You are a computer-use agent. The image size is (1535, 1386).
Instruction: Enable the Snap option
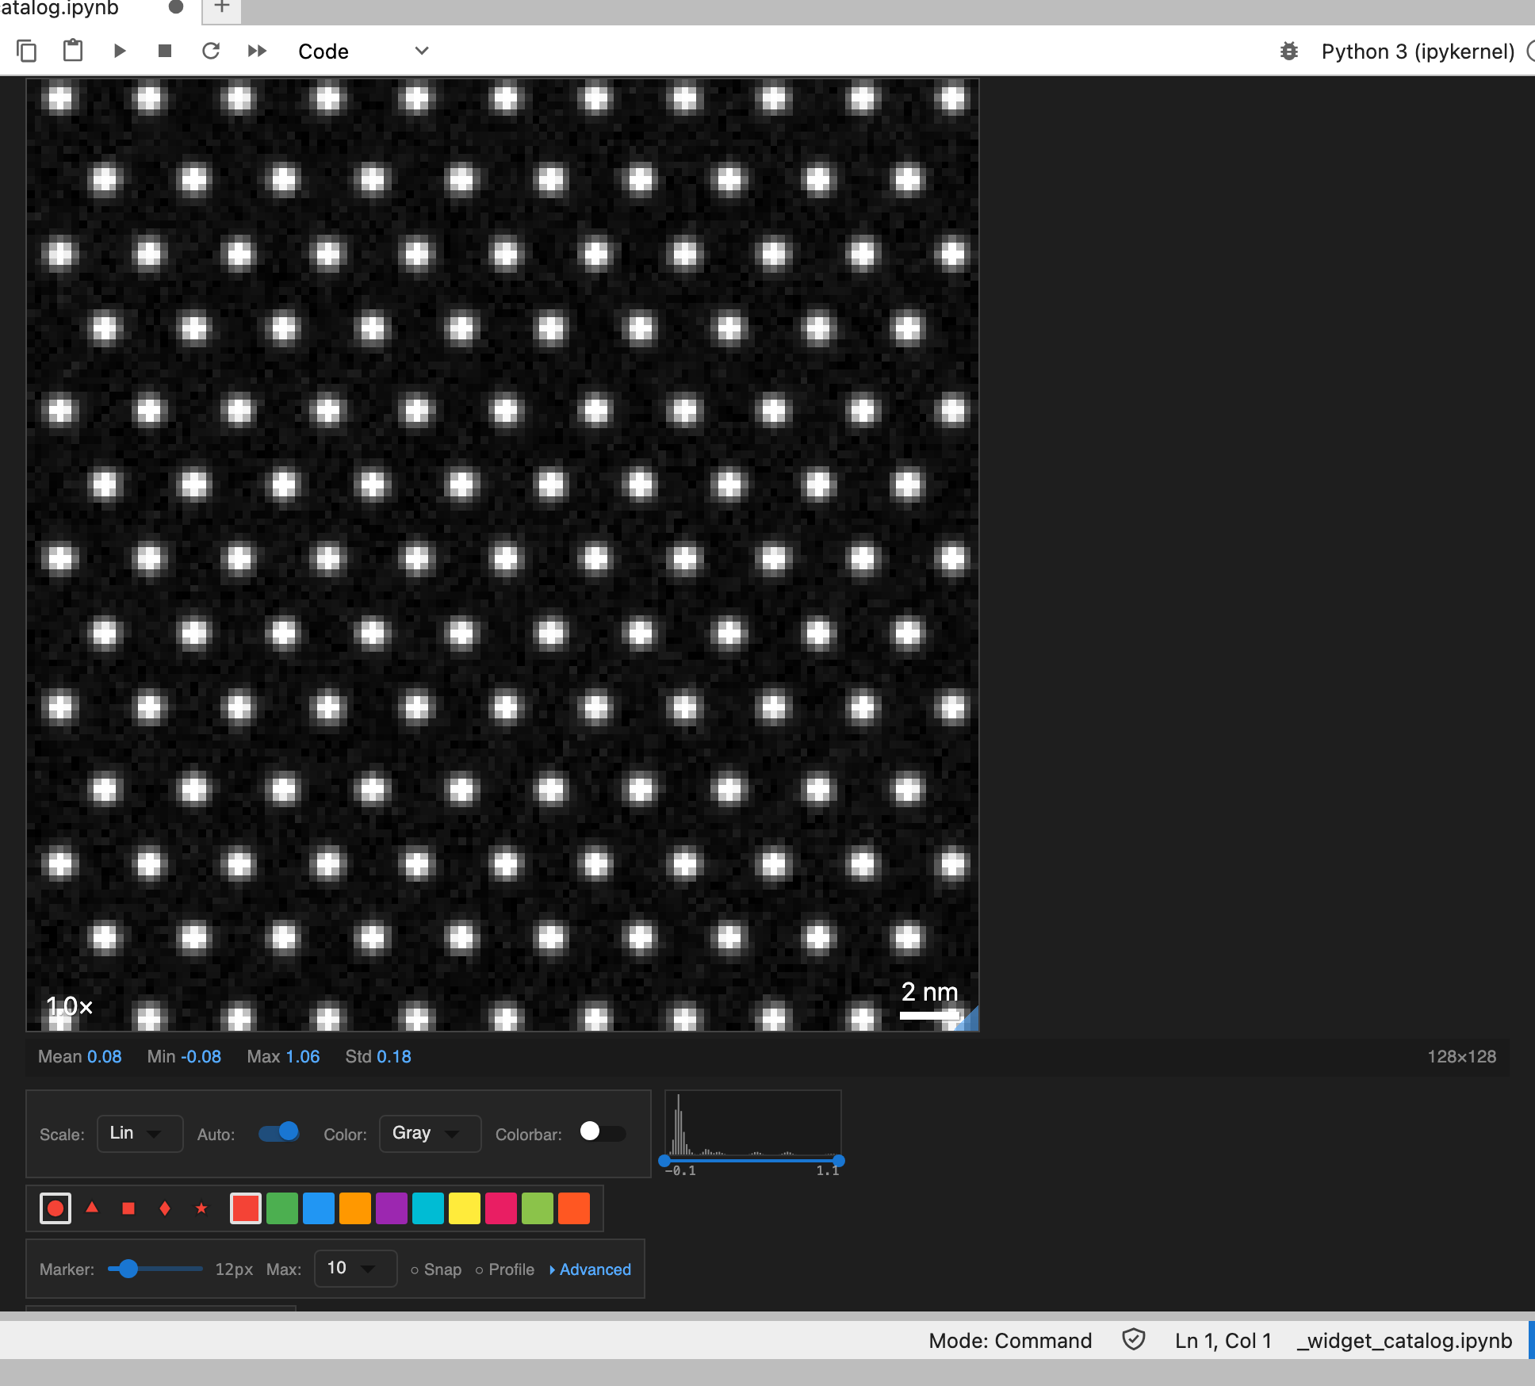435,1269
